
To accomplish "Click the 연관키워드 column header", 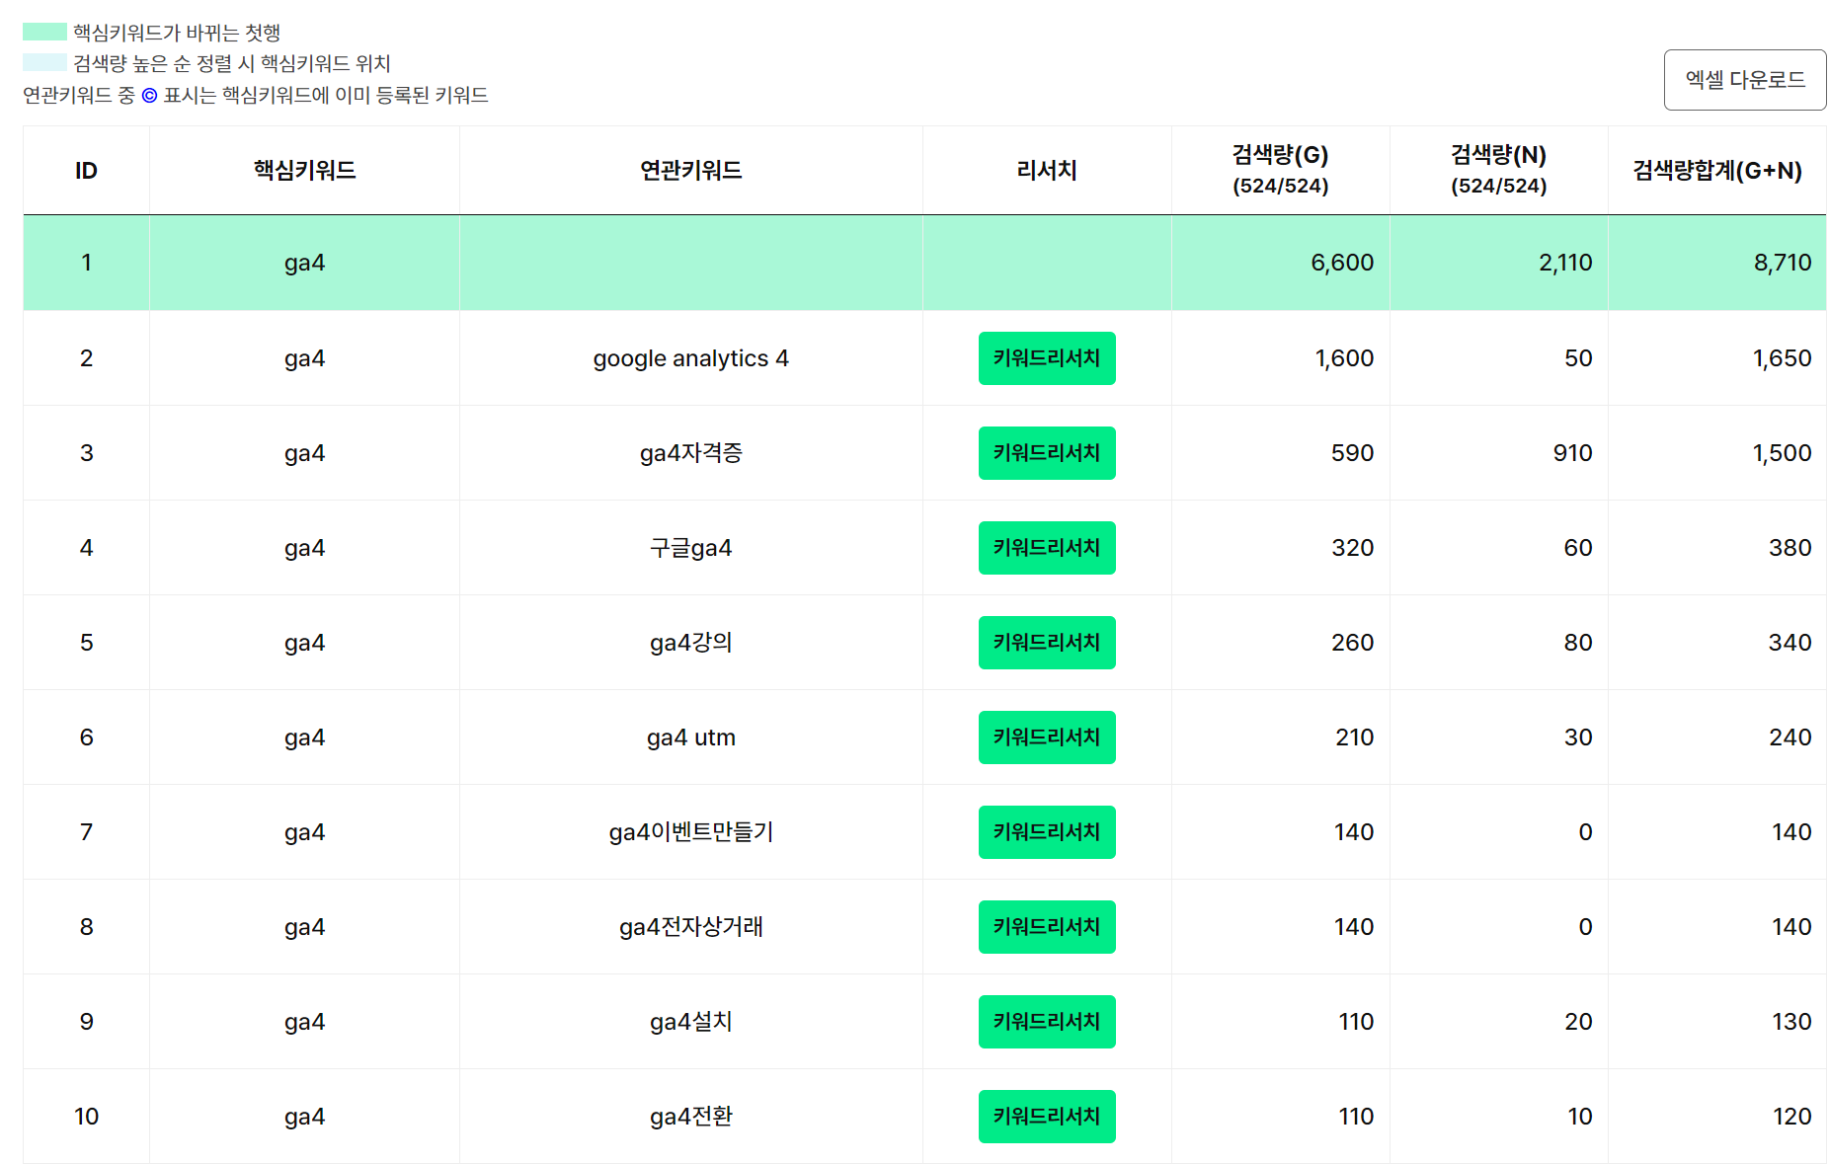I will (691, 171).
